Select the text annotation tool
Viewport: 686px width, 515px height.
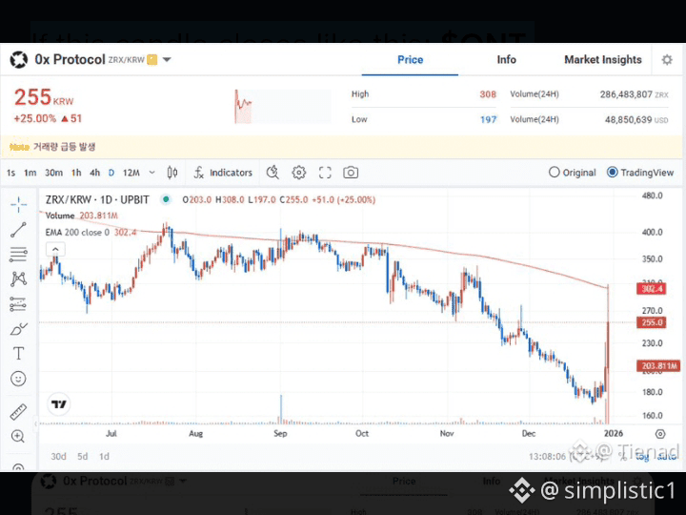18,354
